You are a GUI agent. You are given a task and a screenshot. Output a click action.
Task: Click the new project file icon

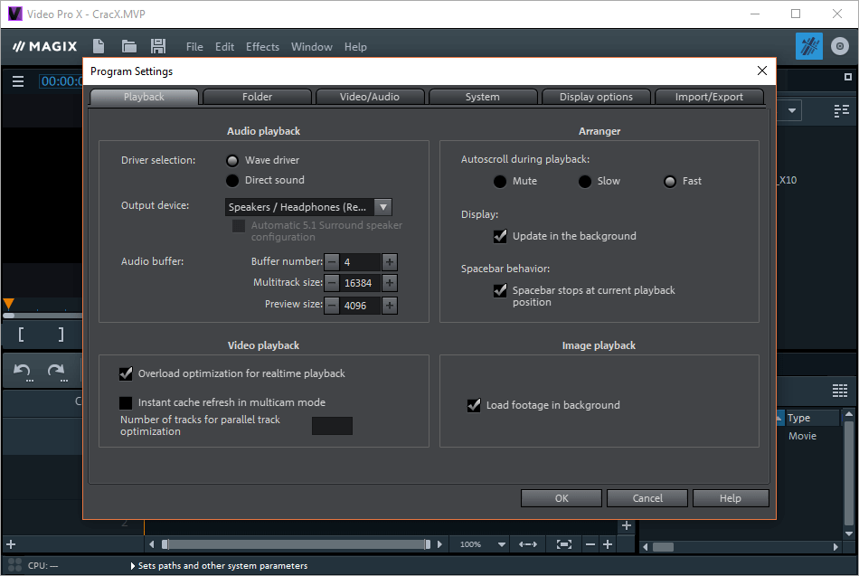click(x=99, y=46)
